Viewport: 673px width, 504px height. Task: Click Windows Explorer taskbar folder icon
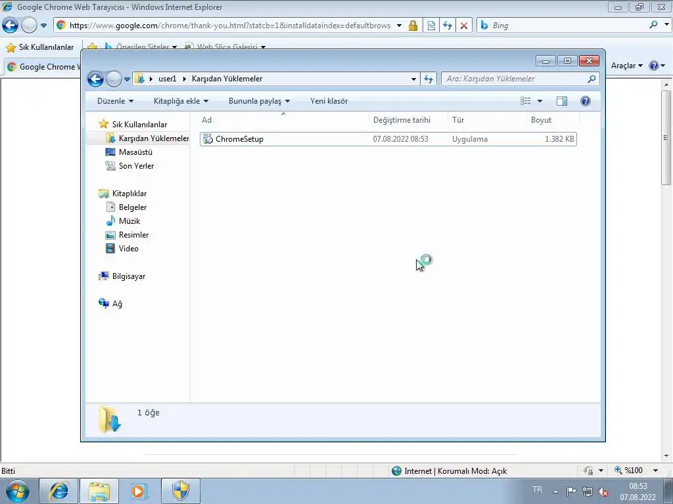click(x=99, y=491)
